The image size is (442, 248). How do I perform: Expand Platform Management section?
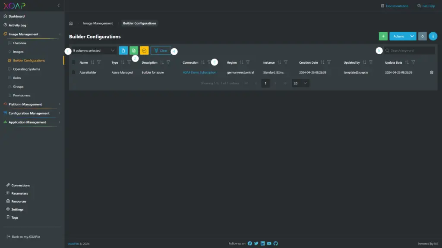pos(60,104)
